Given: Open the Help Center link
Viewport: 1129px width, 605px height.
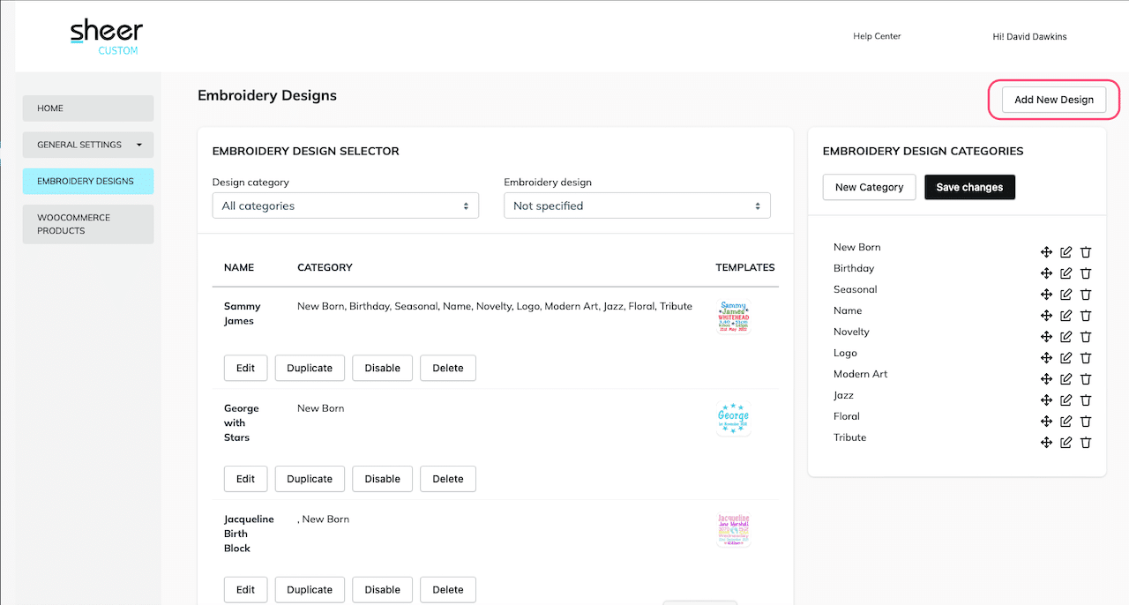Looking at the screenshot, I should click(877, 36).
